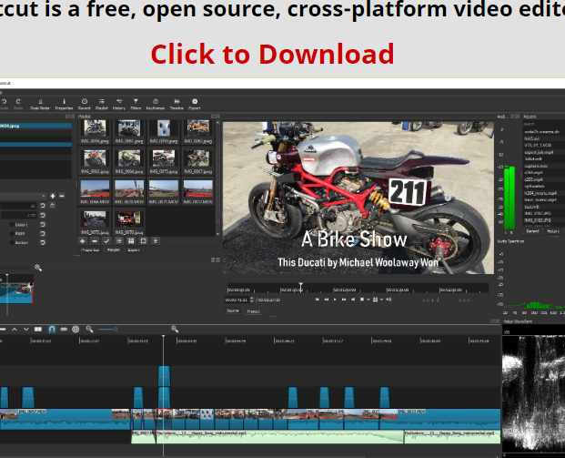
Task: Click the Undo toolbar icon
Action: click(4, 104)
